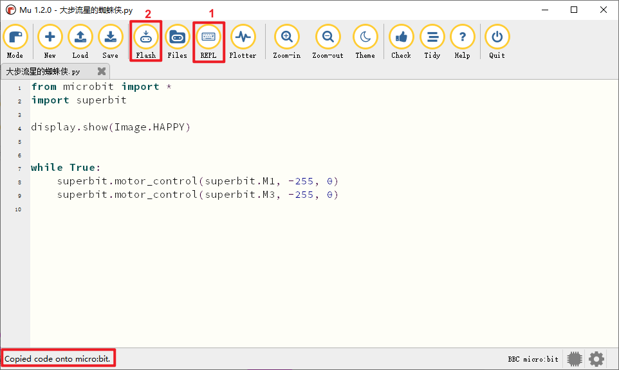
Task: Click the display.show(Image.HAPPY) line
Action: (111, 127)
